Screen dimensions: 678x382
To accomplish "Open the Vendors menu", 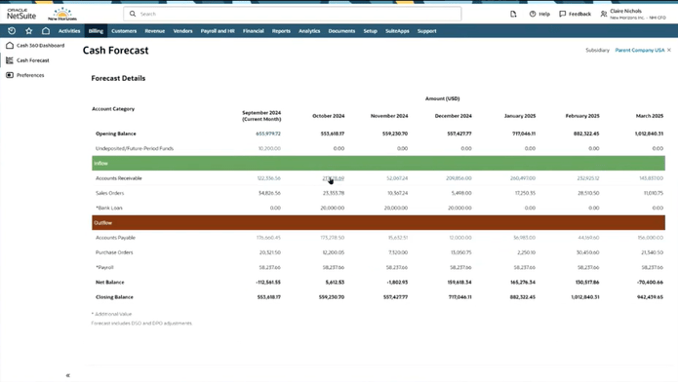I will pyautogui.click(x=182, y=31).
